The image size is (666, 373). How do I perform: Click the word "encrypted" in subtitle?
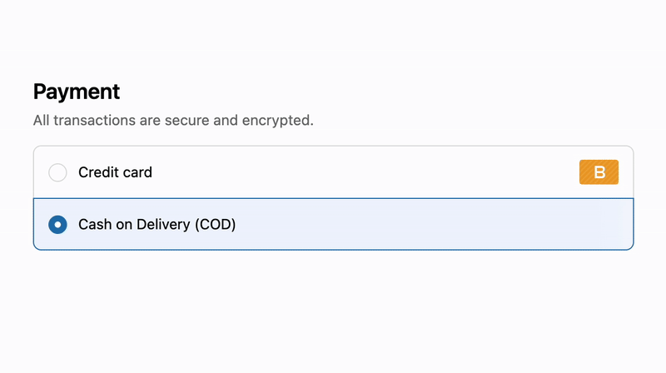[276, 121]
